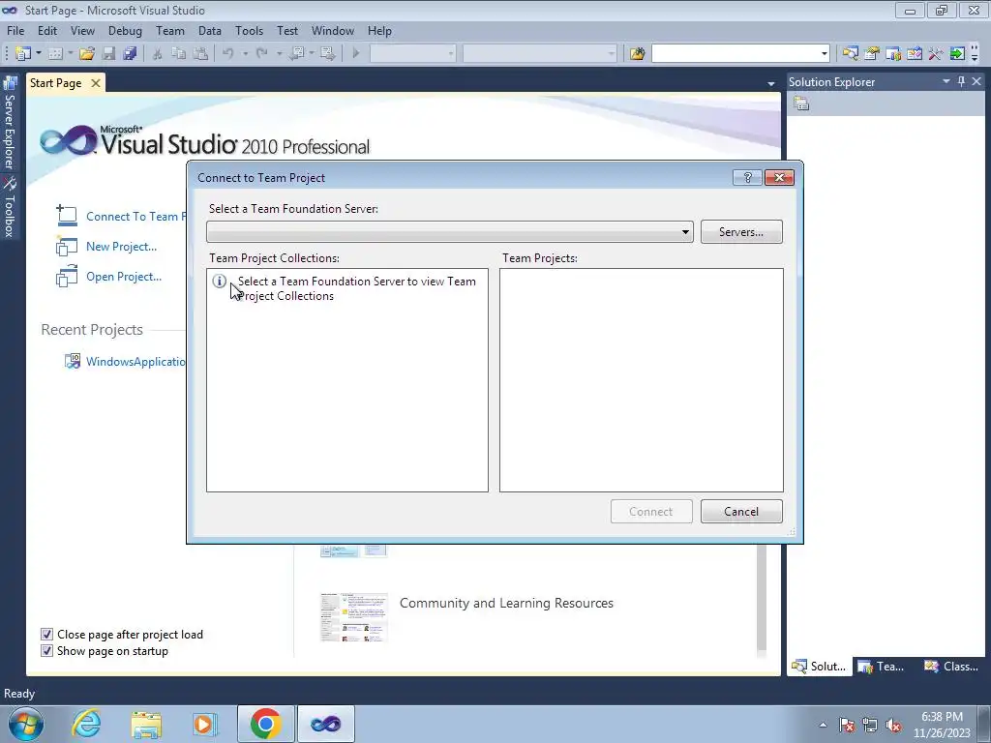The width and height of the screenshot is (991, 743).
Task: Open Windows Explorer from the taskbar
Action: tap(146, 724)
